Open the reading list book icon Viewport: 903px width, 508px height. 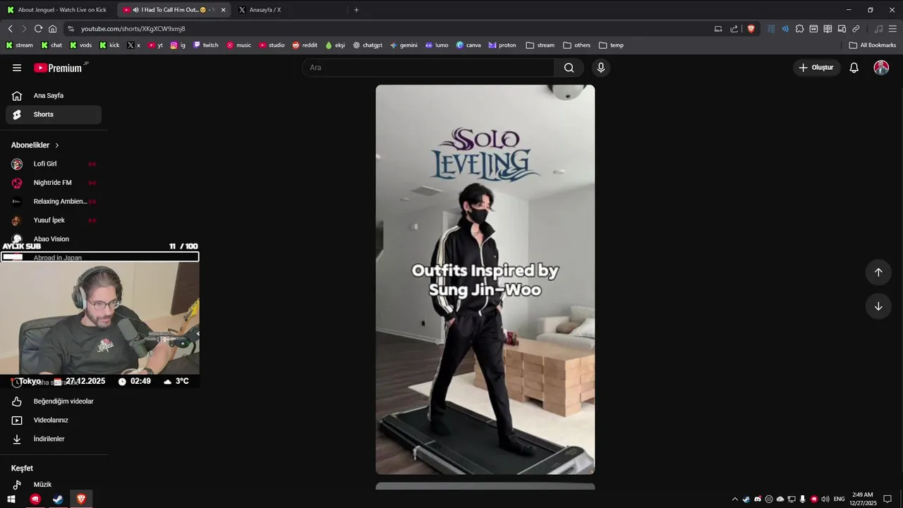[828, 29]
